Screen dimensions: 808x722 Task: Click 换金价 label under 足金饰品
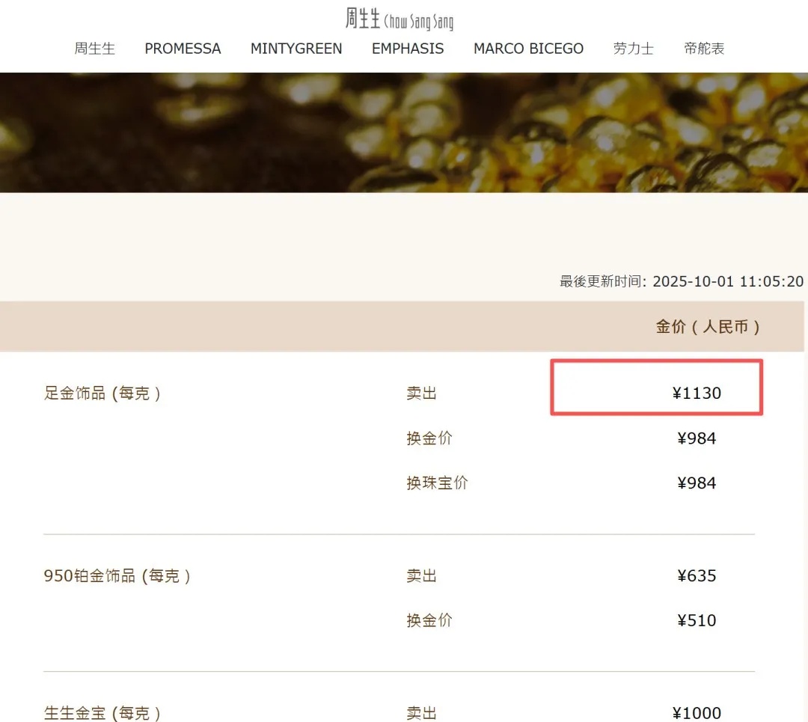(x=429, y=438)
